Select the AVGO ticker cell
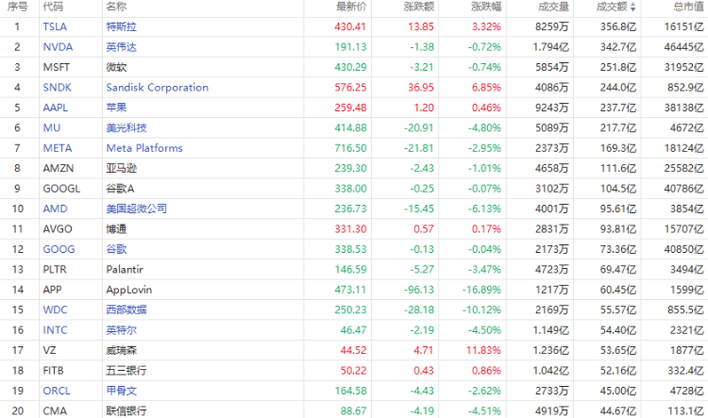 coord(58,229)
